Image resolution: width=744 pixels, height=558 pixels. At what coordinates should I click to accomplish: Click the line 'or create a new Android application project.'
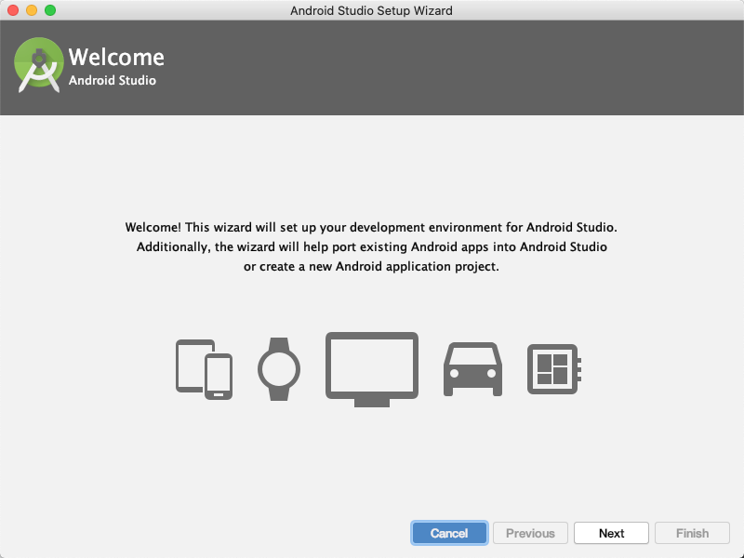click(371, 267)
